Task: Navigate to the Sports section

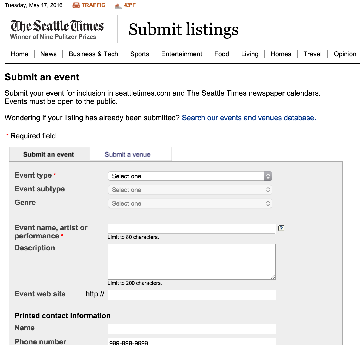Action: 139,54
